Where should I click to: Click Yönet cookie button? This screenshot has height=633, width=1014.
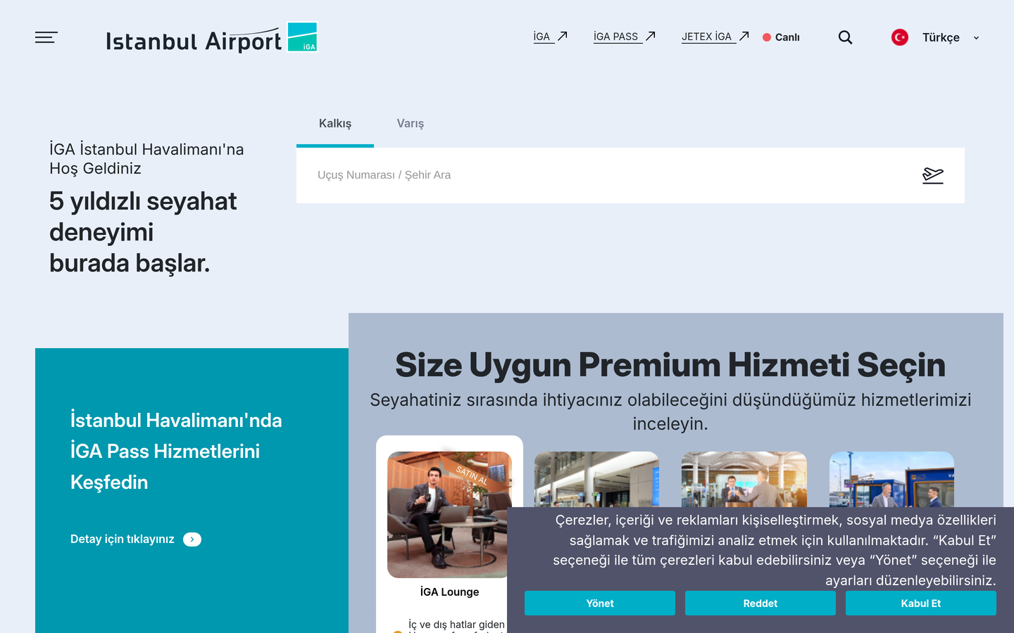click(x=600, y=603)
